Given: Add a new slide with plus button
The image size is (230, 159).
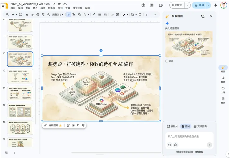Looking at the screenshot, I should (x=13, y=15).
